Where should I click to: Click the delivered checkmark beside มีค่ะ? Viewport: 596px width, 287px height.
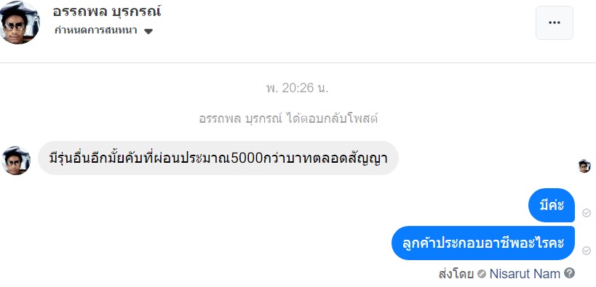pyautogui.click(x=586, y=213)
